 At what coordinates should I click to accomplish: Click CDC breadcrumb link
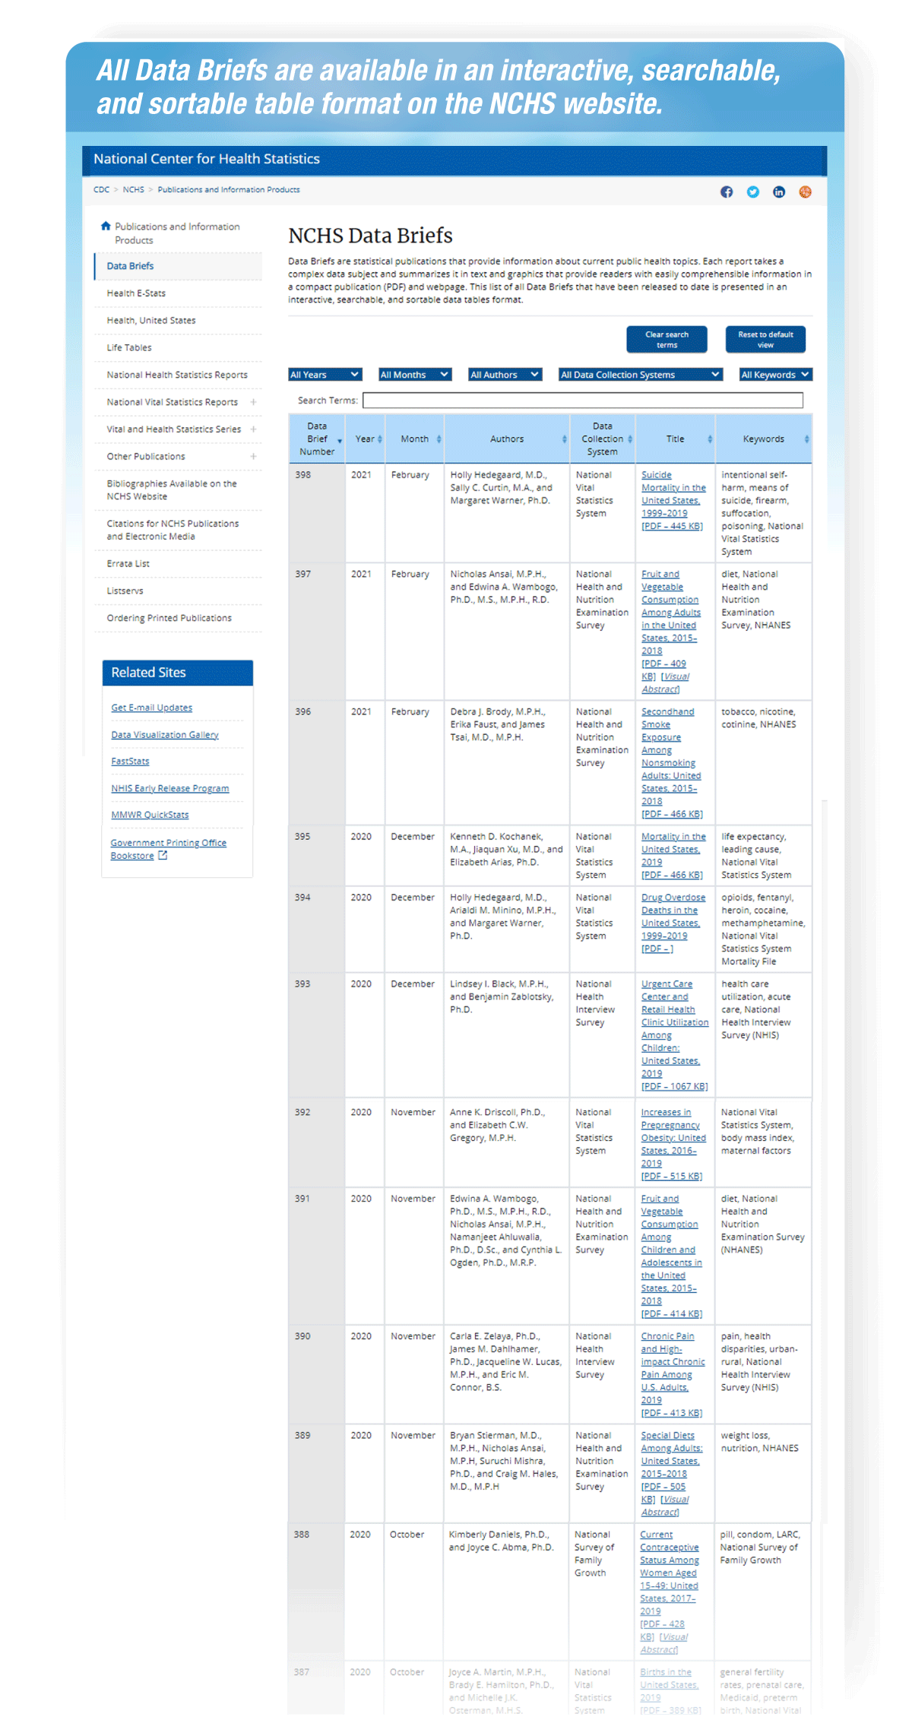tap(101, 190)
